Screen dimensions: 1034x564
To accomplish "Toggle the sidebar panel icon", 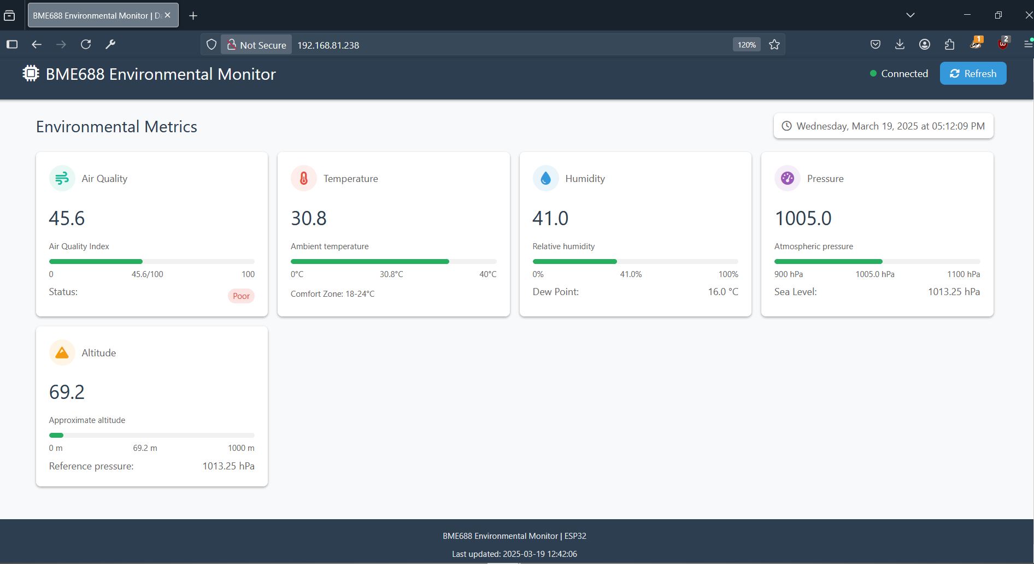I will point(12,45).
